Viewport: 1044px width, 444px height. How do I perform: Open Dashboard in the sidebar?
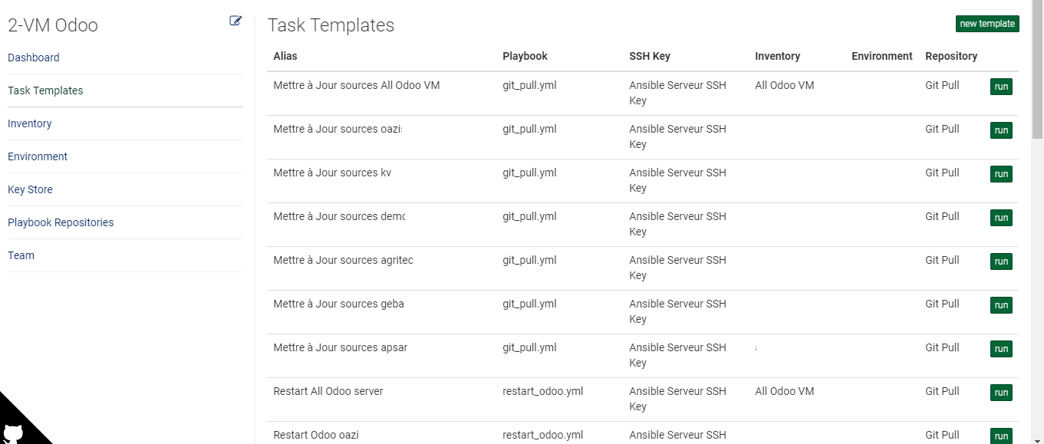point(34,58)
